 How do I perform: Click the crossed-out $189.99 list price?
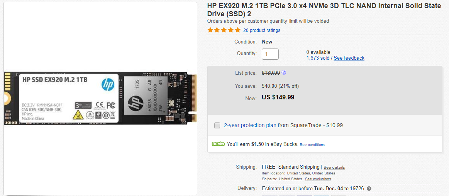(271, 73)
